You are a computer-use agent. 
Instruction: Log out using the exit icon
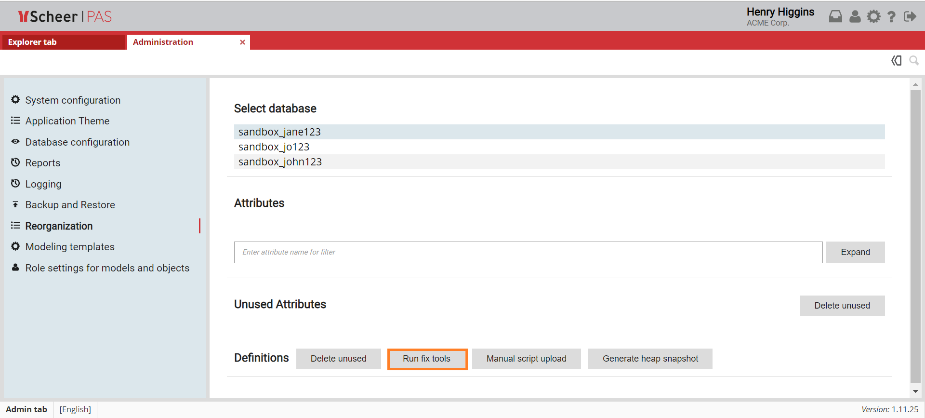click(910, 17)
